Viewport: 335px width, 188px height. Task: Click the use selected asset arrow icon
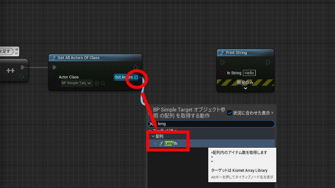tap(97, 83)
